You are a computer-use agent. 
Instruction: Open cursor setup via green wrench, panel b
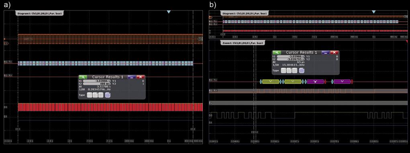click(277, 53)
